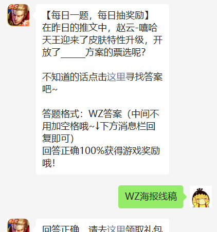The height and width of the screenshot is (232, 217).
Task: Click the 领取礼包 text in the bottom message
Action: point(144,228)
